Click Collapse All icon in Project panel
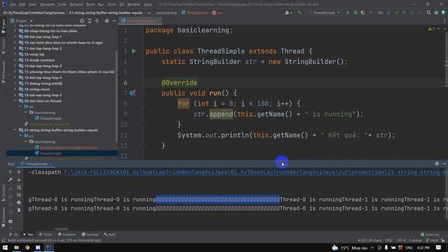The height and width of the screenshot is (252, 448). click(x=97, y=21)
